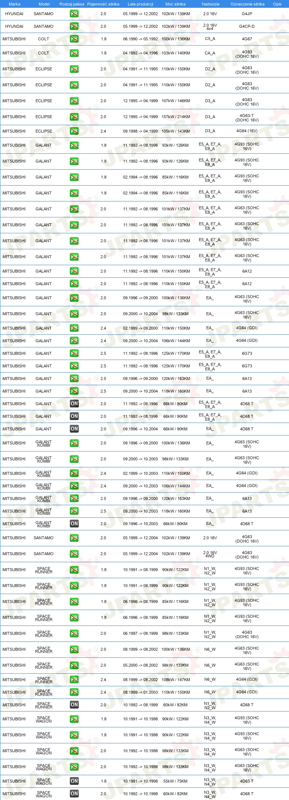Click petrol icon in Galant Kombi 118kW / 160KM row
This screenshot has height=800, width=289.
(x=74, y=511)
